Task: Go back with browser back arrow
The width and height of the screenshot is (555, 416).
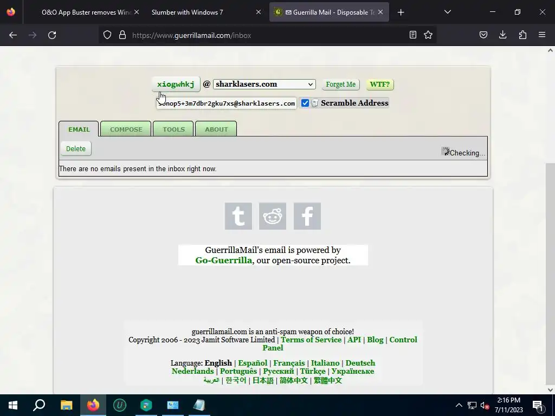Action: [13, 35]
